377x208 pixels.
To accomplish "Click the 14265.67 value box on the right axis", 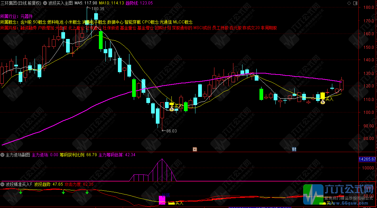I will (367, 159).
